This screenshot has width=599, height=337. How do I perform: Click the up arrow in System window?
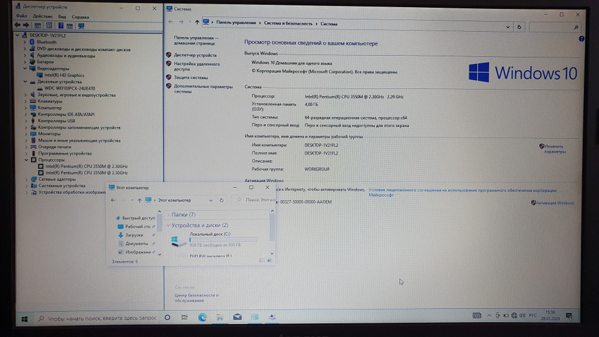pos(197,22)
